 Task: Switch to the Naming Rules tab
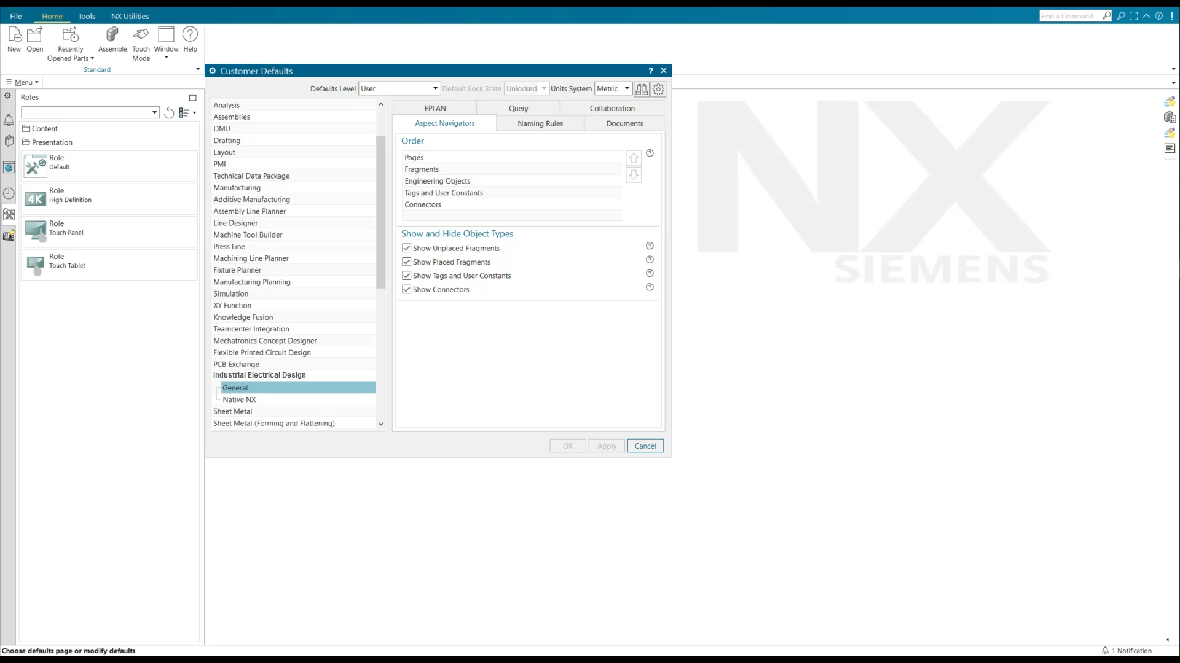click(540, 123)
